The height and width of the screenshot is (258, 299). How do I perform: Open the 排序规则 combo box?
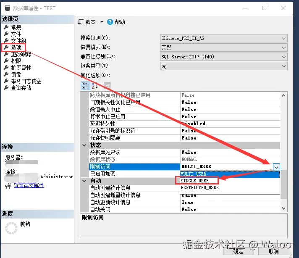tap(224, 38)
